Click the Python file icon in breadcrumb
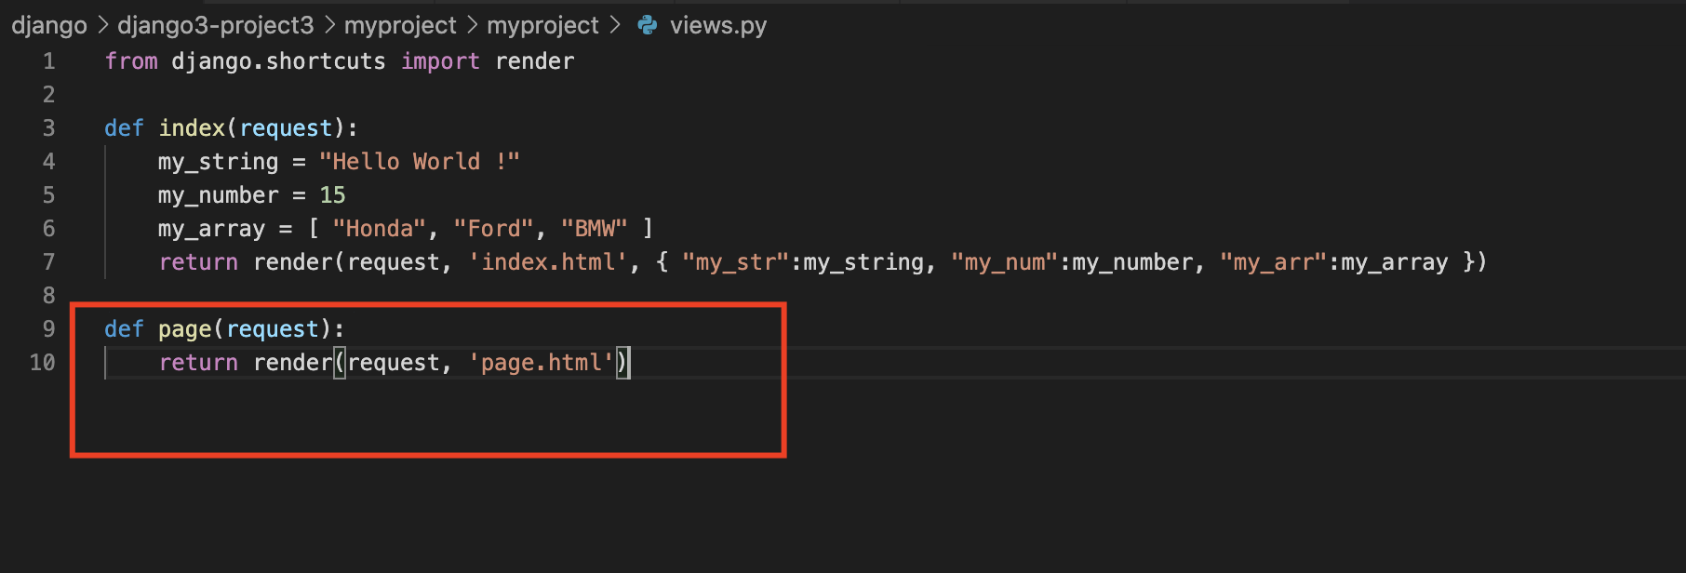This screenshot has width=1686, height=573. [x=648, y=26]
